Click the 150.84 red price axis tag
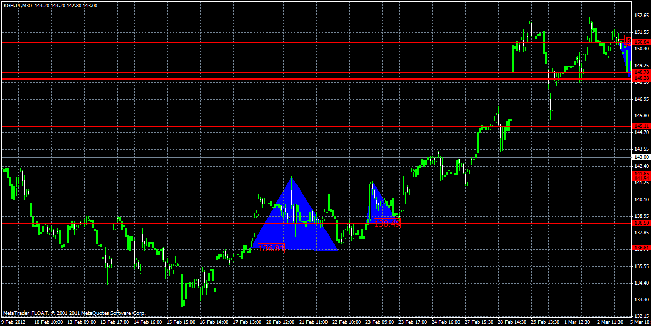Image resolution: width=651 pixels, height=326 pixels. [642, 42]
